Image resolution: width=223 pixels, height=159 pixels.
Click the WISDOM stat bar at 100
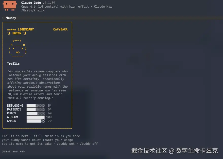pos(36,117)
